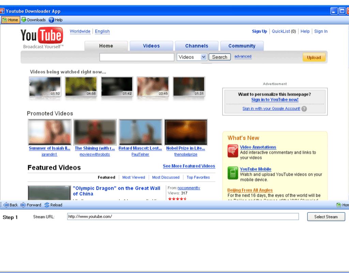Click inside the Stream URL field
Viewport: 349px width, 273px height.
[182, 217]
